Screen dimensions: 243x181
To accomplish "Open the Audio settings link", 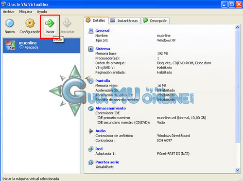I will [101, 131].
